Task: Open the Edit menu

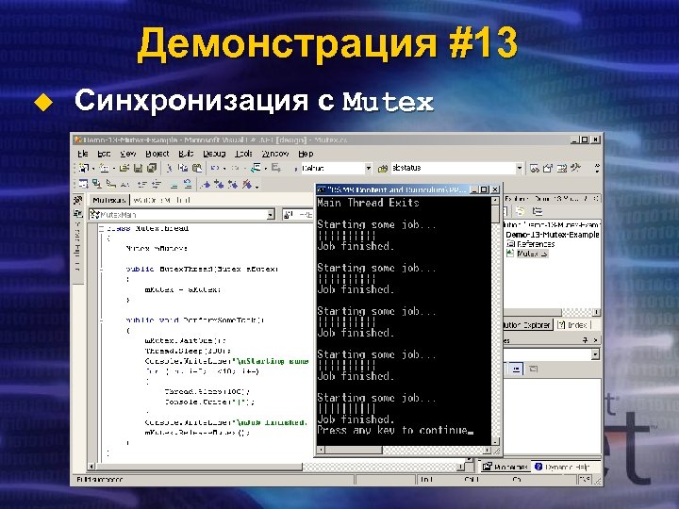Action: (104, 154)
